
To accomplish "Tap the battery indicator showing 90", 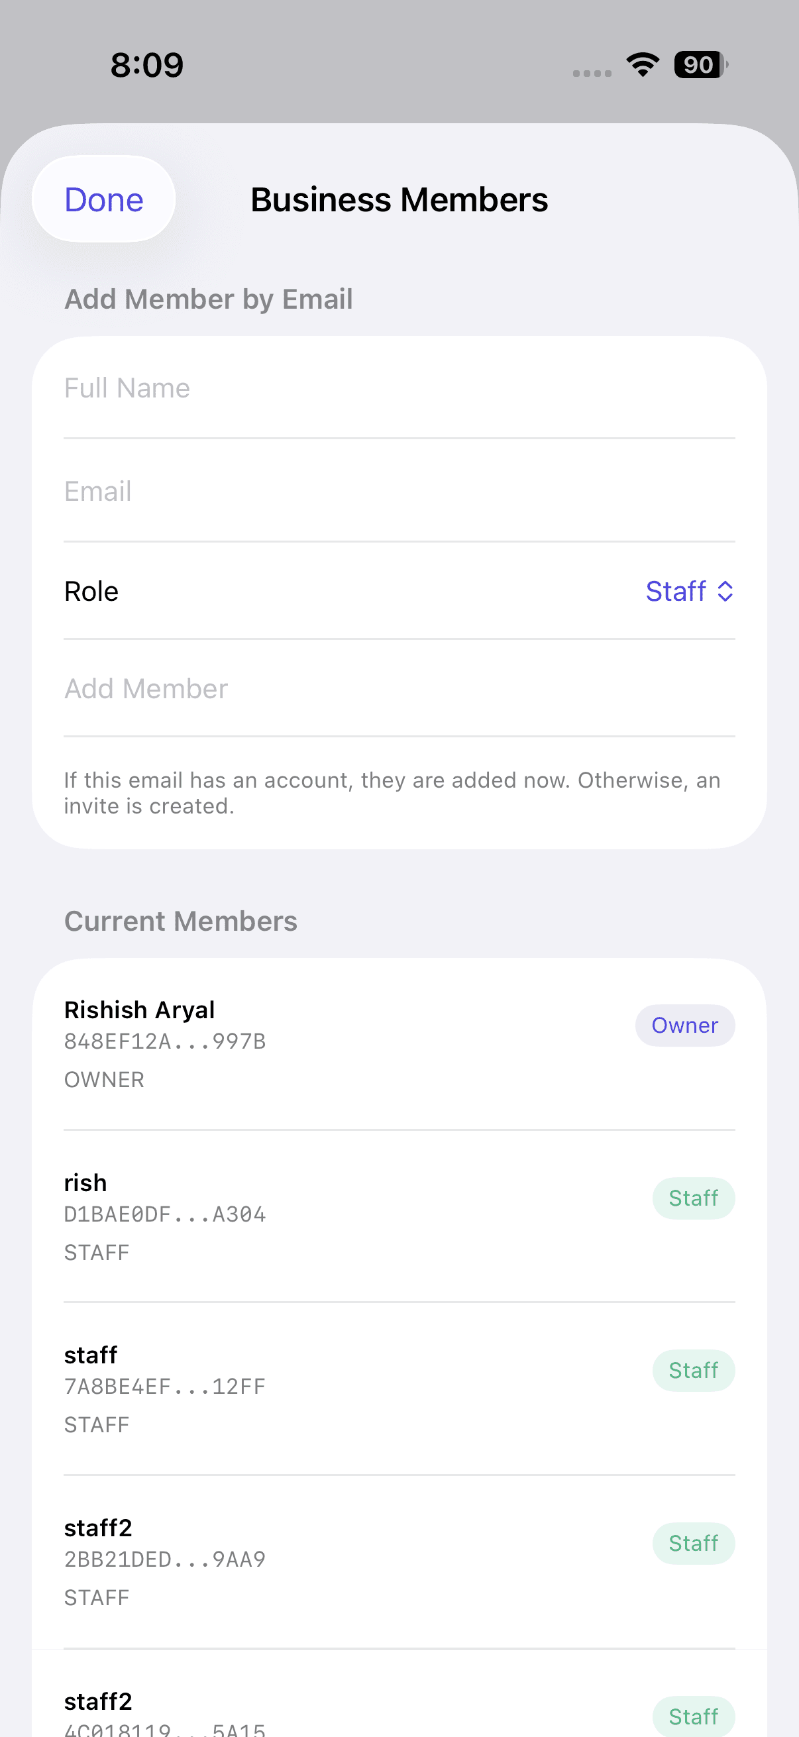I will (x=700, y=65).
